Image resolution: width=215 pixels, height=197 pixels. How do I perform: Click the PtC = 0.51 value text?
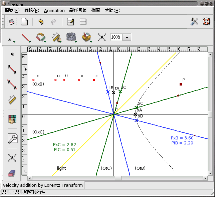click(x=64, y=149)
